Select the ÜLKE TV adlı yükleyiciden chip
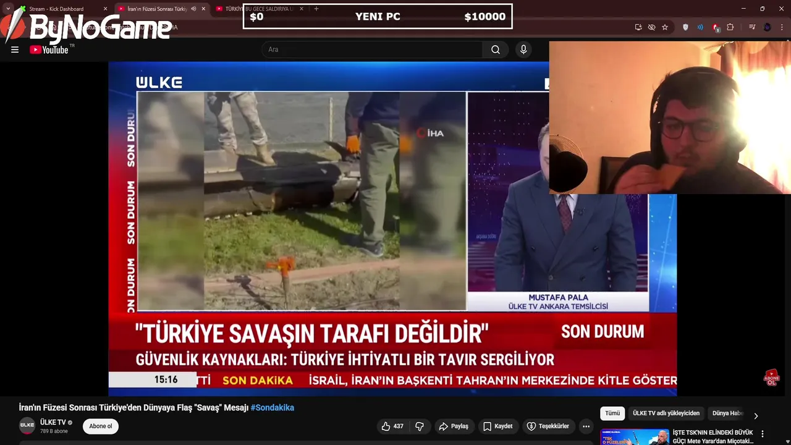Viewport: 791px width, 445px height. click(x=666, y=413)
